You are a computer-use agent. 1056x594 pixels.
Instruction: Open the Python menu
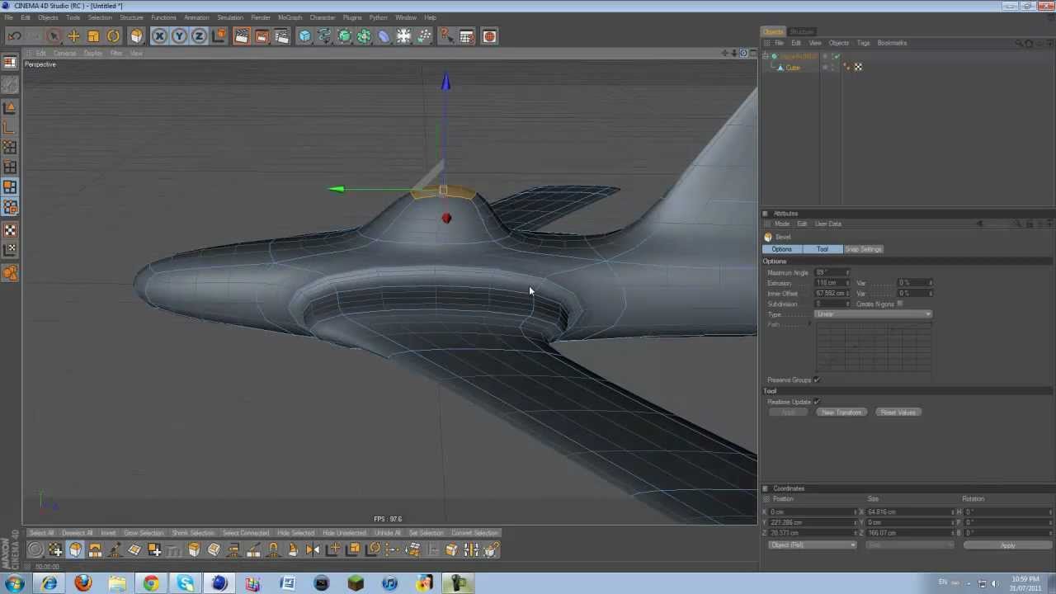coord(378,17)
